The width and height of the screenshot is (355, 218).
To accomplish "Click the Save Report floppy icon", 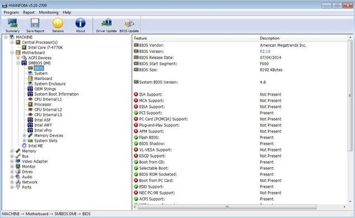I will click(35, 25).
